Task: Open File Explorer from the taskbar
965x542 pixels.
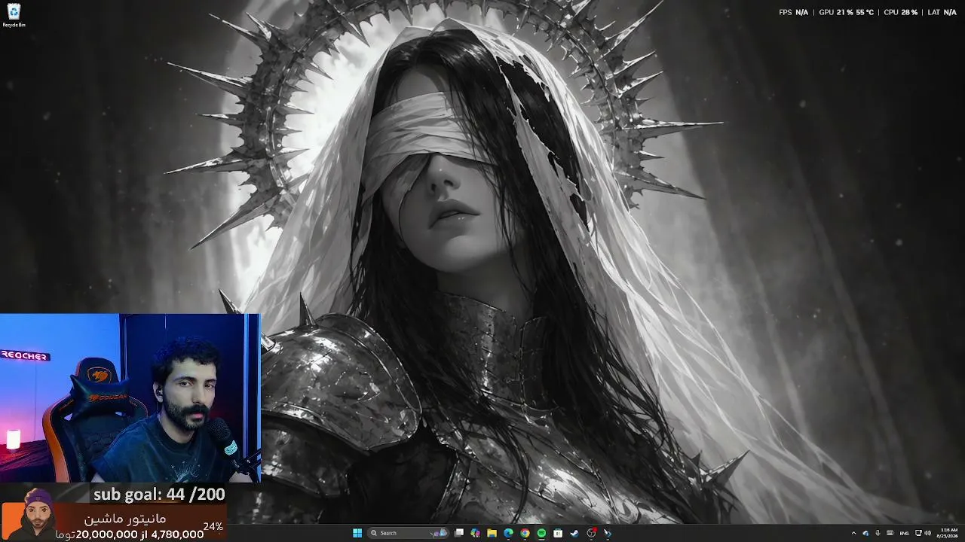Action: [x=492, y=533]
